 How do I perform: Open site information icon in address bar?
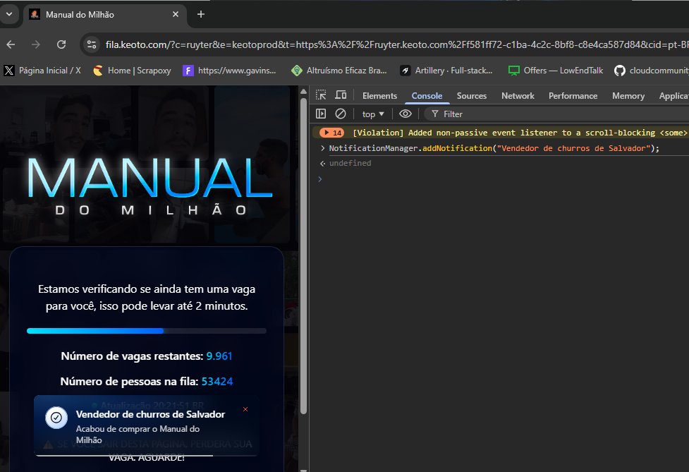92,44
